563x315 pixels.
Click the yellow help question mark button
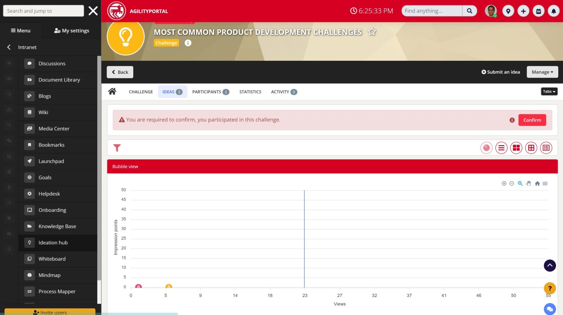[x=550, y=288]
